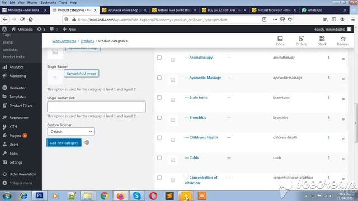Open the Firefox hamburger menu
Image resolution: width=358 pixels, height=201 pixels.
click(x=353, y=20)
